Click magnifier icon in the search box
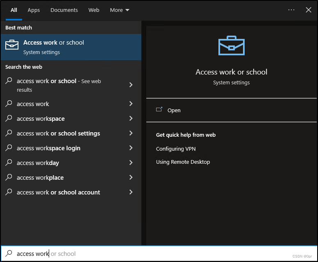The image size is (318, 262). pyautogui.click(x=9, y=253)
